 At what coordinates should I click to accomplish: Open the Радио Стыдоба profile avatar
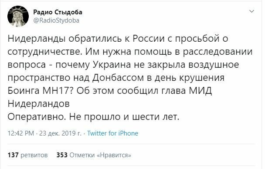18,16
